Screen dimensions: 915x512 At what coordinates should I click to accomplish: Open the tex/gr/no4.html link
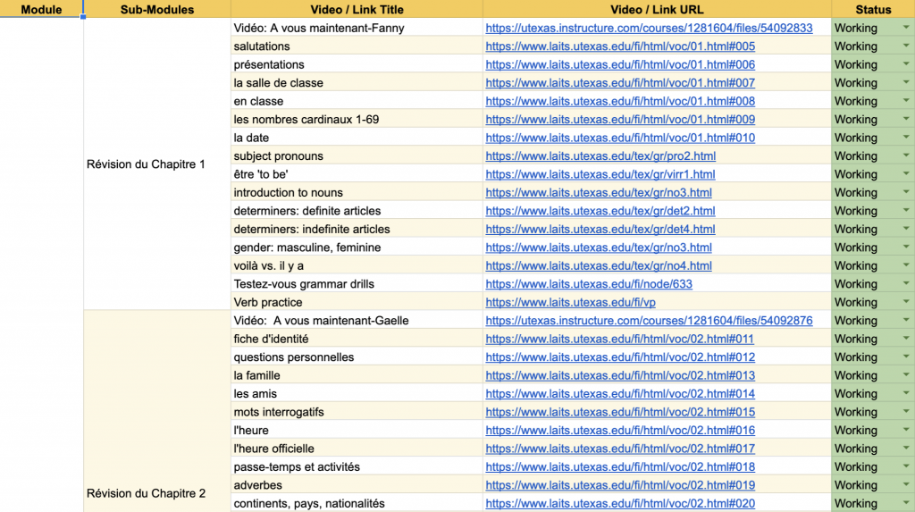point(599,265)
